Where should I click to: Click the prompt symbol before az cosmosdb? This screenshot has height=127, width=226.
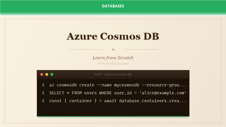tap(43, 85)
